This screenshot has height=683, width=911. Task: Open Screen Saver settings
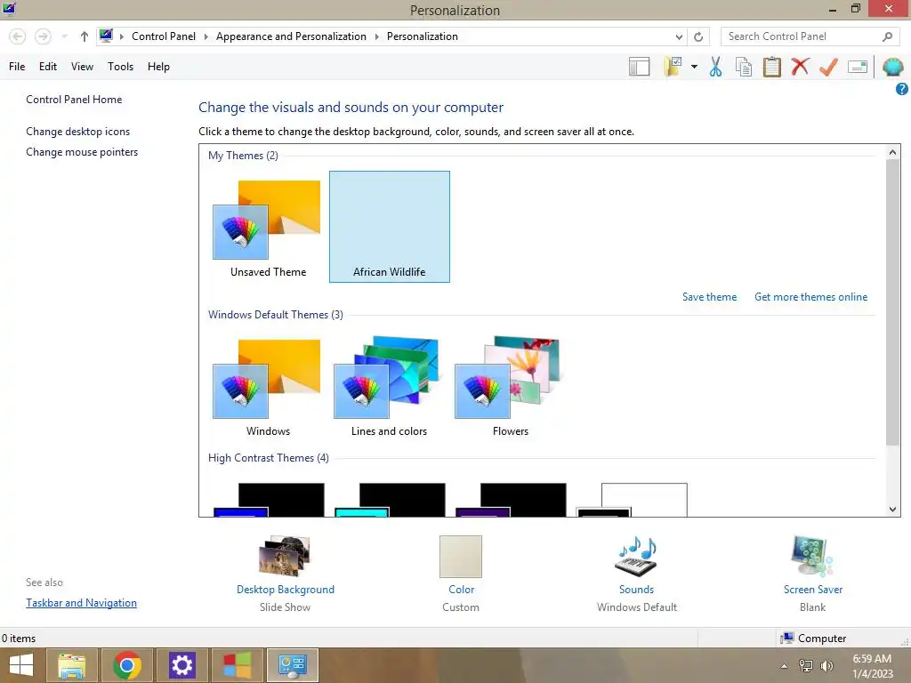[812, 557]
